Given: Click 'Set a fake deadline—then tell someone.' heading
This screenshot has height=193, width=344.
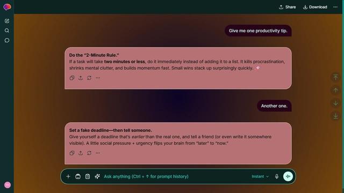Looking at the screenshot, I should [x=111, y=130].
